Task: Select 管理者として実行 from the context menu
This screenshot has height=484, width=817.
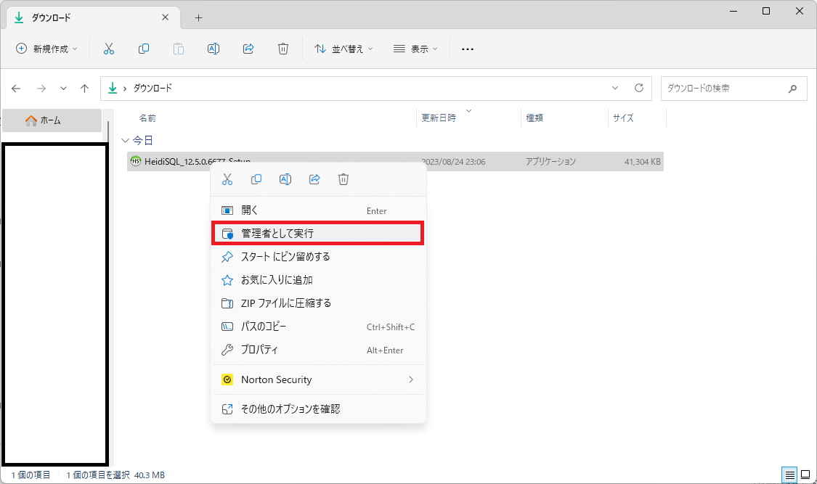Action: [x=317, y=234]
